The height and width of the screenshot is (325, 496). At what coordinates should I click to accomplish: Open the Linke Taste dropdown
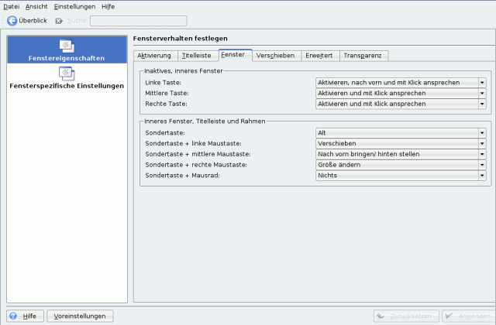point(401,83)
